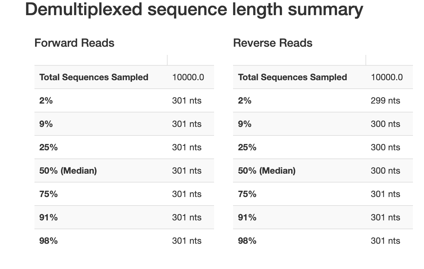The width and height of the screenshot is (424, 269).
Task: Click the Forward Reads median 301 nts value
Action: tap(187, 171)
